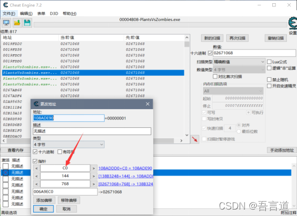The width and height of the screenshot is (297, 216).
Task: Click the red arrow add-to-list icon
Action: click(x=195, y=139)
